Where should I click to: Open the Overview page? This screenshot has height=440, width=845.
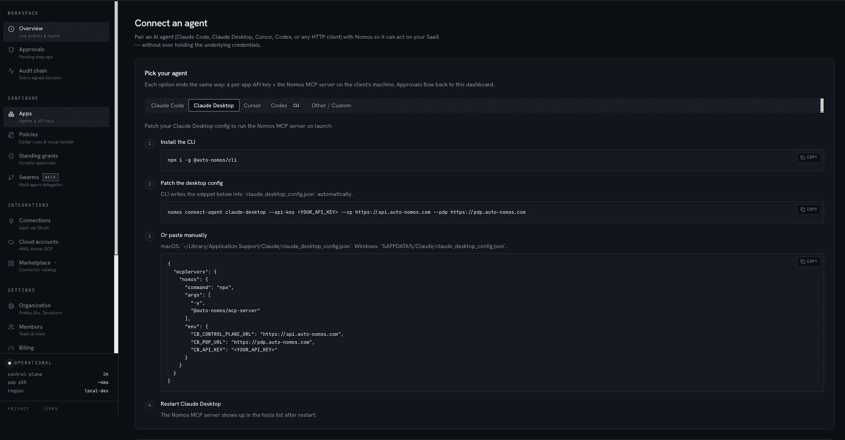[56, 32]
